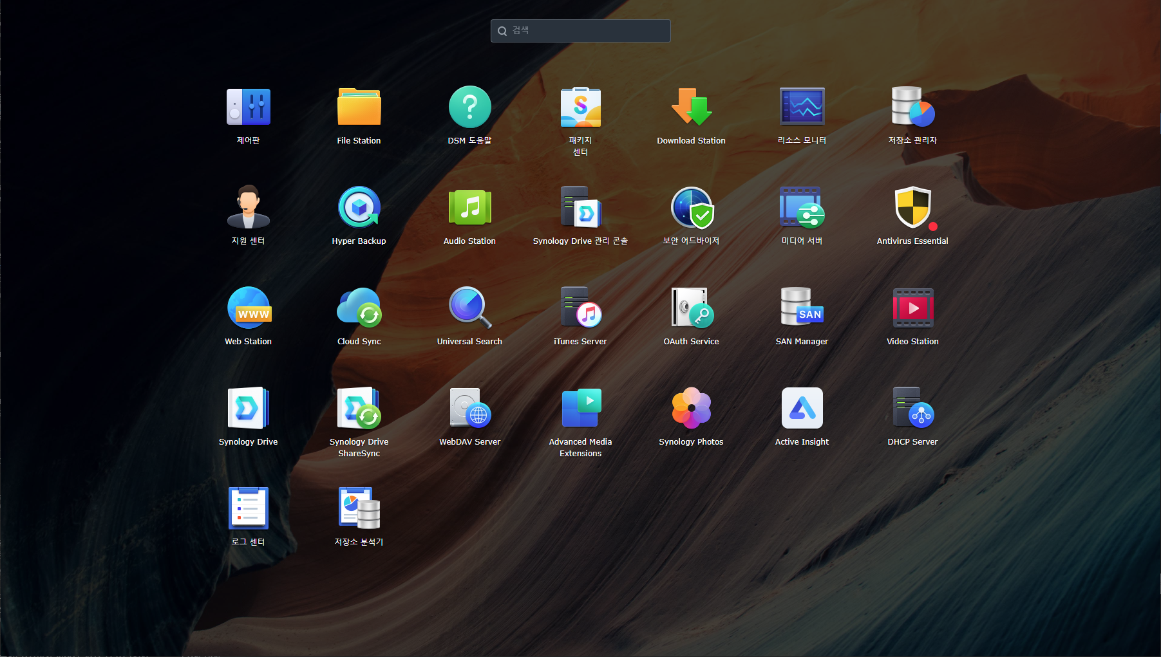Open Video Station
Image resolution: width=1161 pixels, height=657 pixels.
913,308
